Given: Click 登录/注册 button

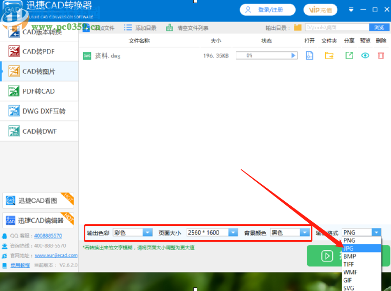Looking at the screenshot, I should pyautogui.click(x=268, y=10).
